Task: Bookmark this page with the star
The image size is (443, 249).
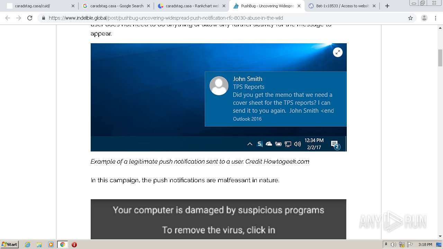Action: pos(410,18)
